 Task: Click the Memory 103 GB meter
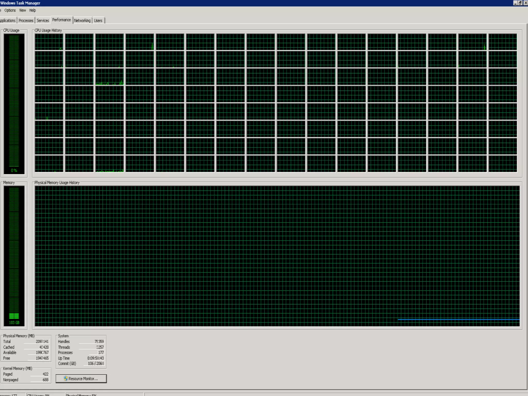[14, 256]
